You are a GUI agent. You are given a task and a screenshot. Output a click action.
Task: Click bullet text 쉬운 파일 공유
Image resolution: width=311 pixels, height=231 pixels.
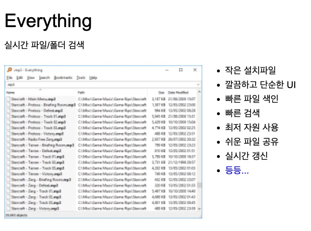pyautogui.click(x=252, y=142)
